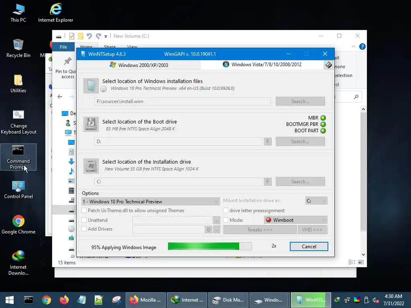Select Command Prompt desktop icon
Viewport: 411px width, 308px height.
coord(18,157)
